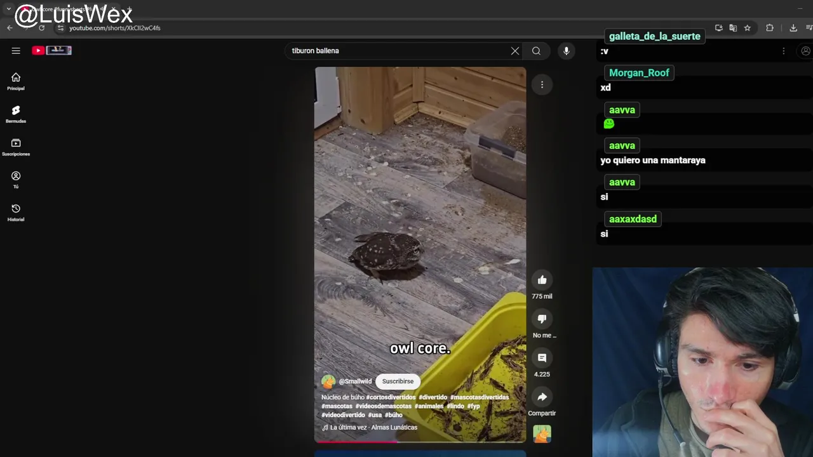
Task: Clear the search text with the X
Action: [515, 51]
